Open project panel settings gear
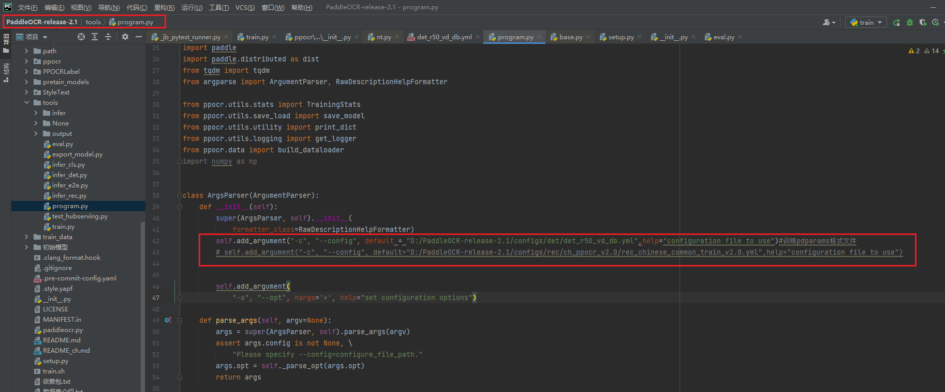Image resolution: width=945 pixels, height=392 pixels. pyautogui.click(x=125, y=37)
